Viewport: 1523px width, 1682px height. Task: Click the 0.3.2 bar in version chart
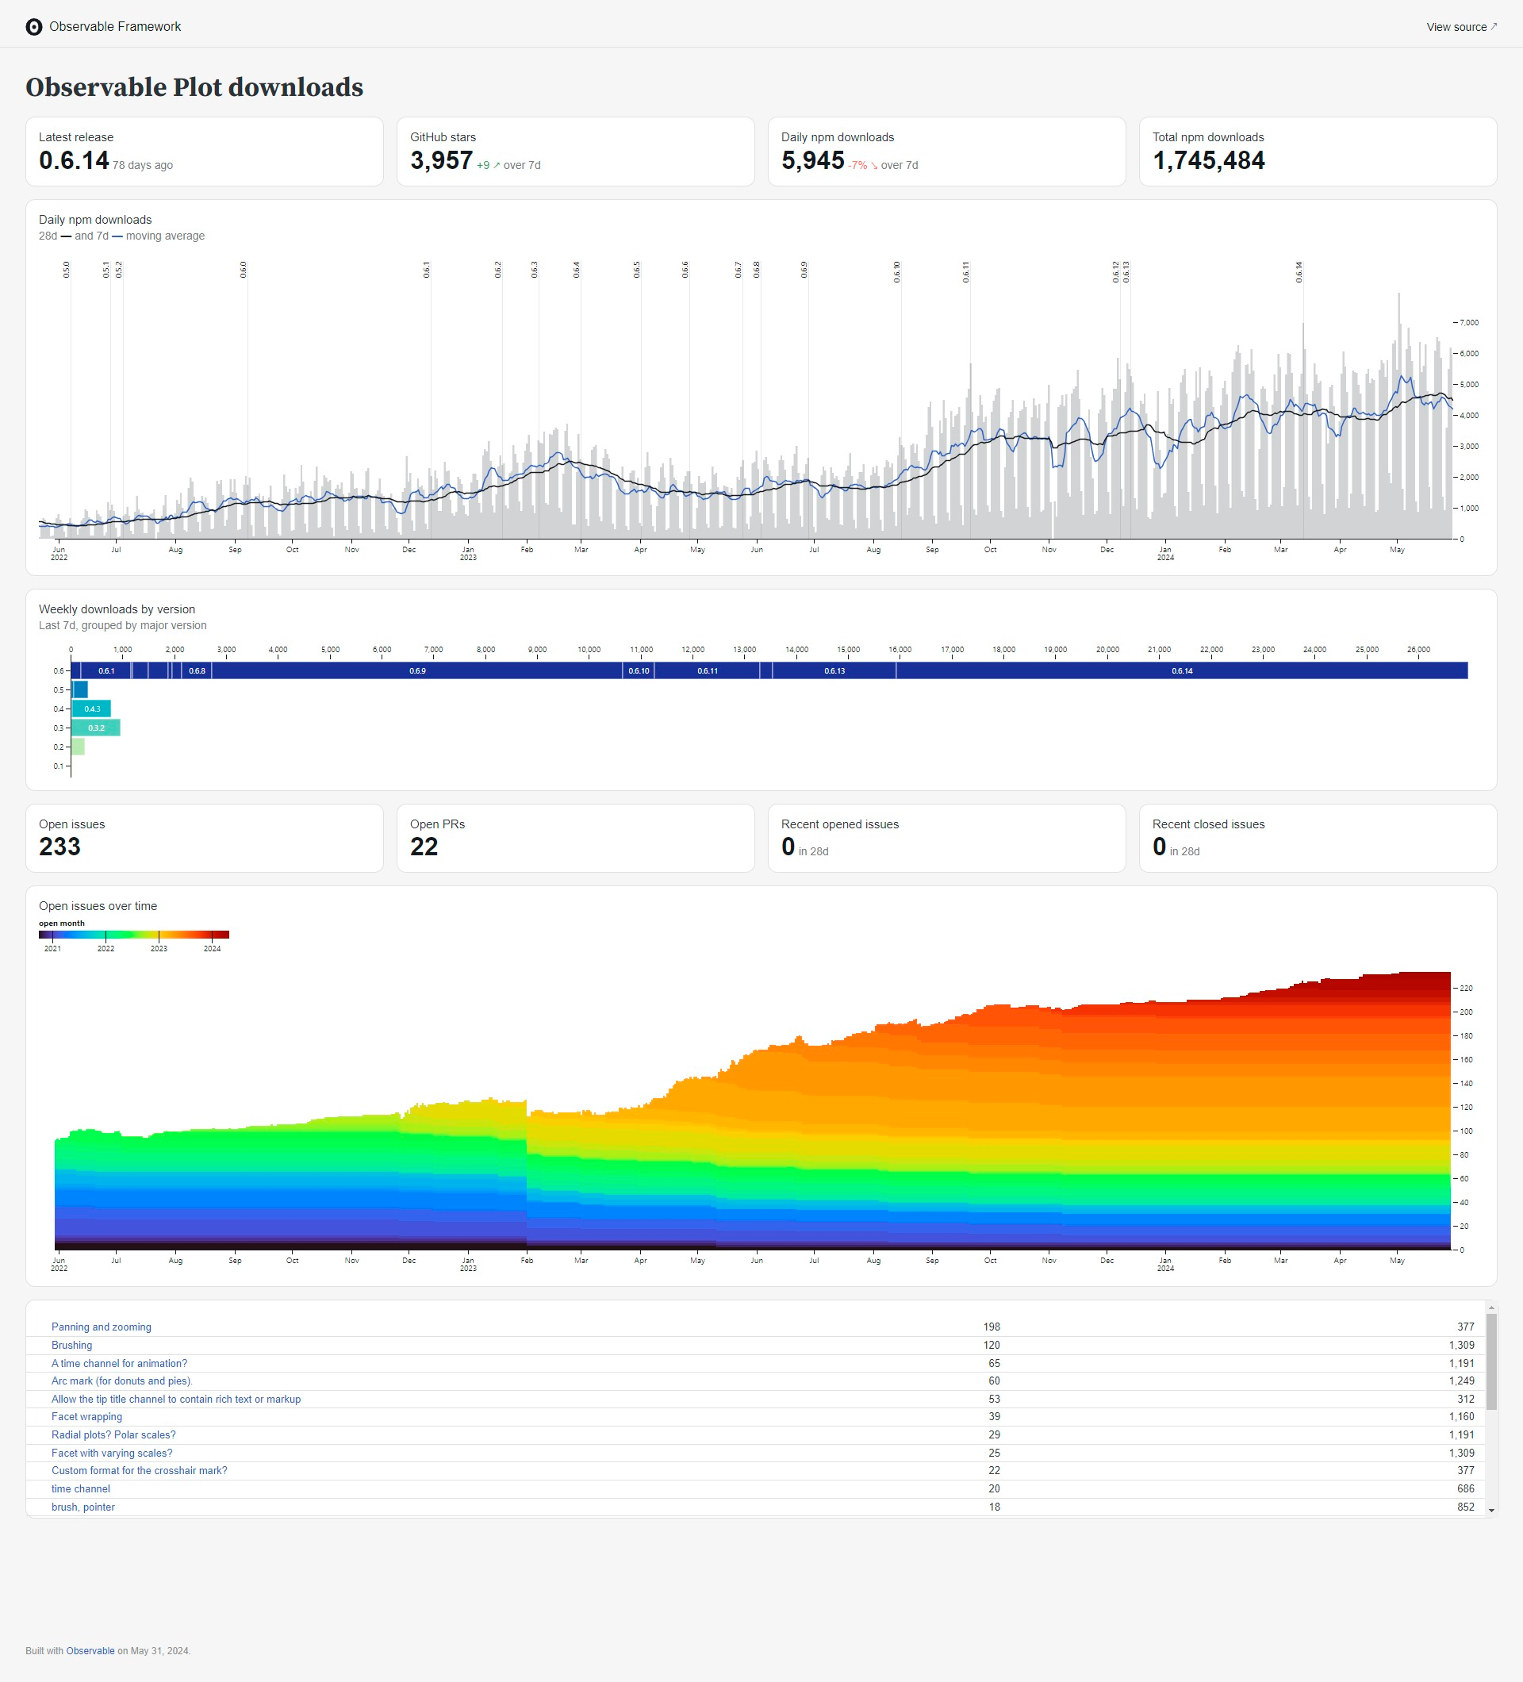[96, 728]
